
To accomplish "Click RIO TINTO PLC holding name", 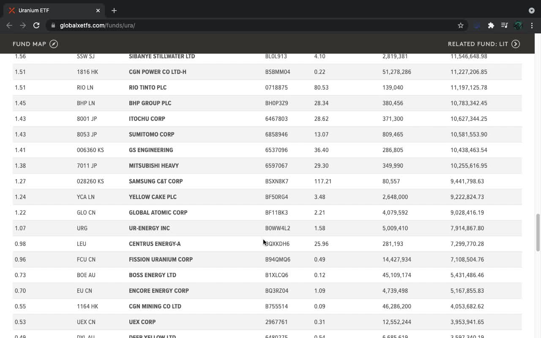I will click(148, 87).
